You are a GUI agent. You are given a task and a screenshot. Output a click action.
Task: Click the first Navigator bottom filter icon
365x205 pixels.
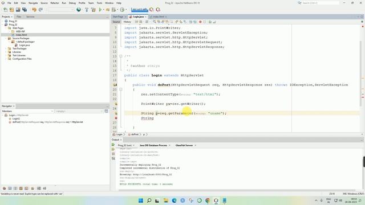4,188
